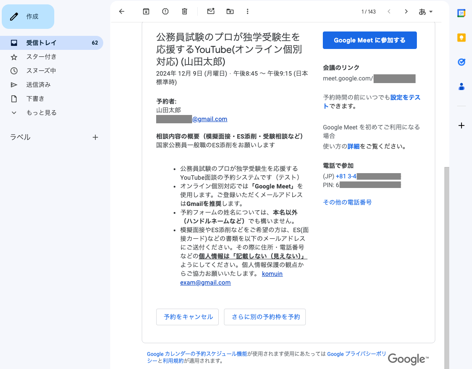472x369 pixels.
Task: Go back to inbox with back arrow
Action: point(122,11)
